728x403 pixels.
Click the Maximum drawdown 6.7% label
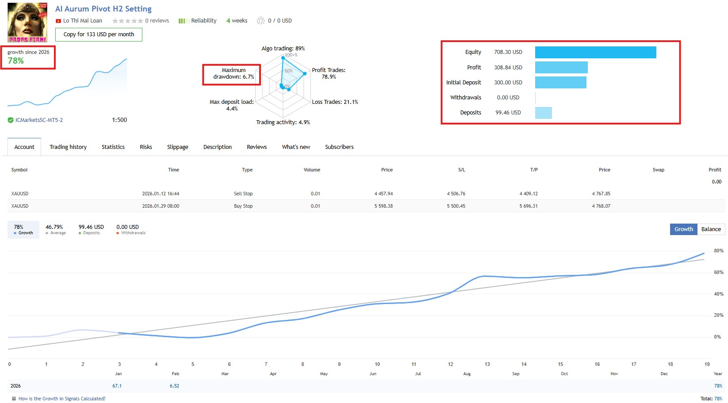click(x=234, y=73)
